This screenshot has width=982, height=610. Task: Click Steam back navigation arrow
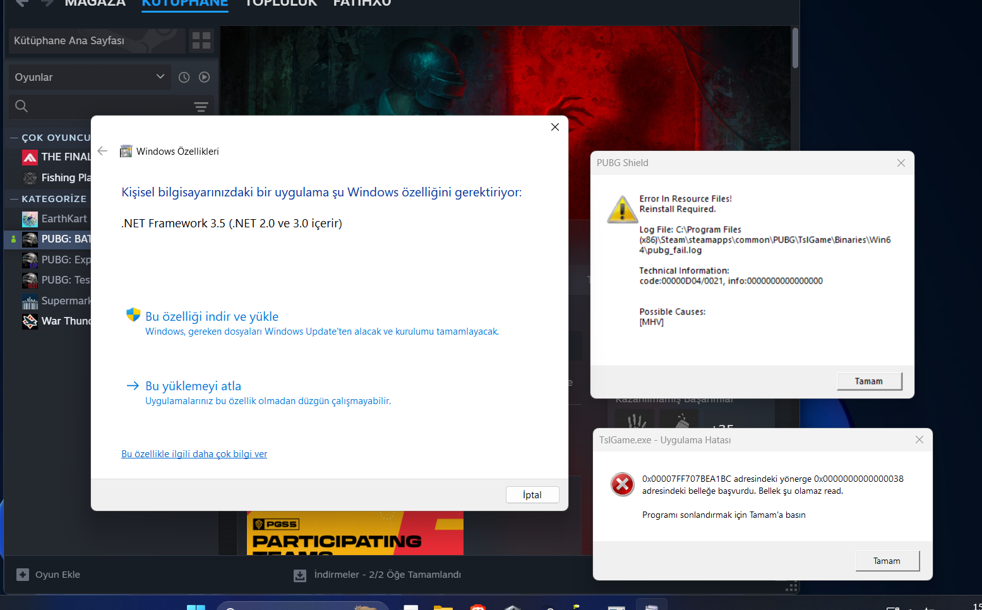click(22, 3)
